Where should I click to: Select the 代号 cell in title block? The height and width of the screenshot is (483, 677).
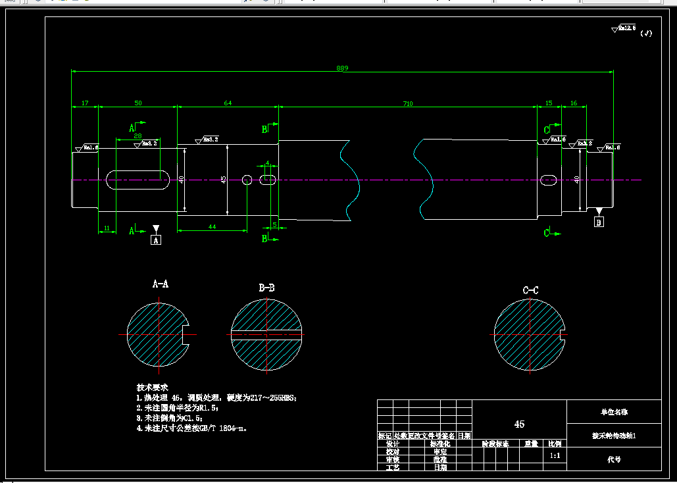pyautogui.click(x=614, y=459)
